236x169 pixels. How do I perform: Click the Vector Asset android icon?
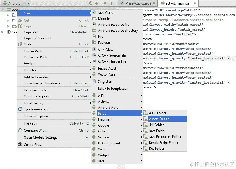click(x=94, y=74)
